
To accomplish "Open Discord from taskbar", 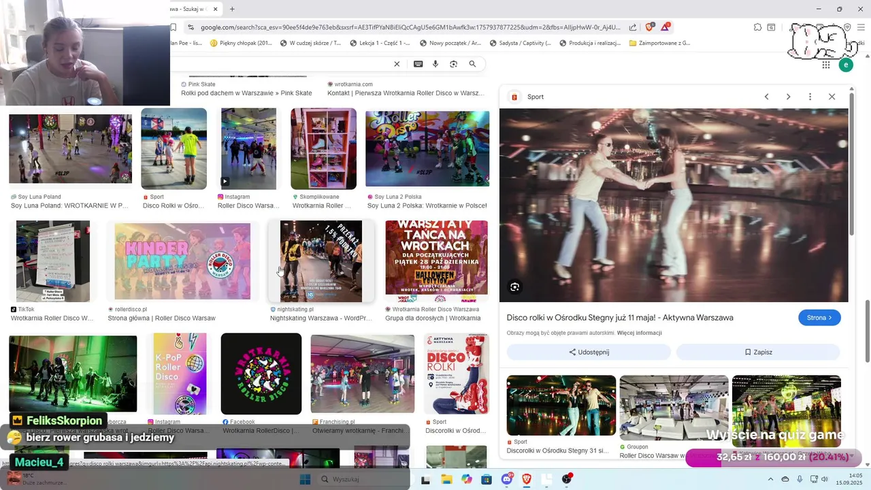I will tap(507, 479).
